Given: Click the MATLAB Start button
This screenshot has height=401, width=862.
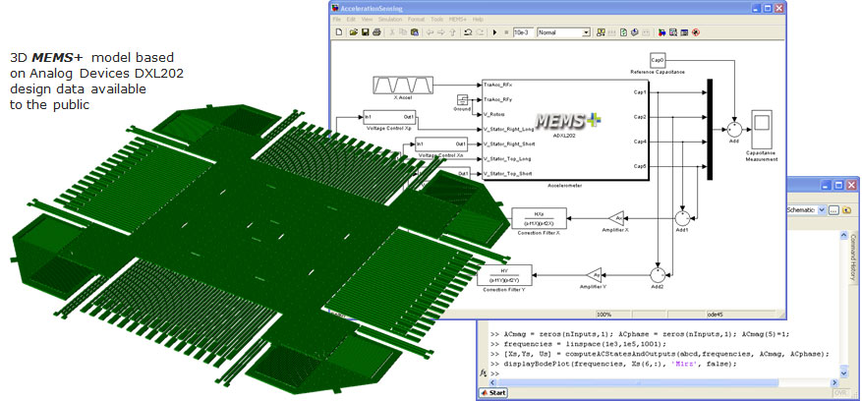Looking at the screenshot, I should [493, 393].
